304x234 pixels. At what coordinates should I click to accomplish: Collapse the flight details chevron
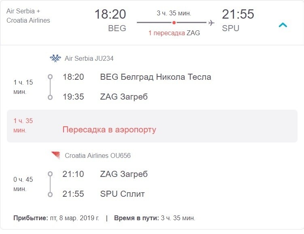pos(283,25)
